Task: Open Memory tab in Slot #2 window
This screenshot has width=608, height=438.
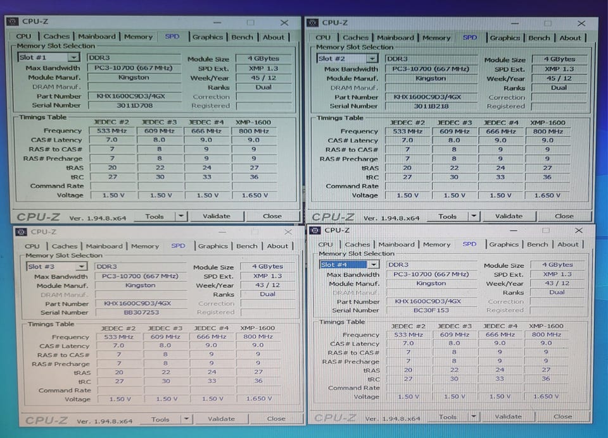Action: point(436,38)
